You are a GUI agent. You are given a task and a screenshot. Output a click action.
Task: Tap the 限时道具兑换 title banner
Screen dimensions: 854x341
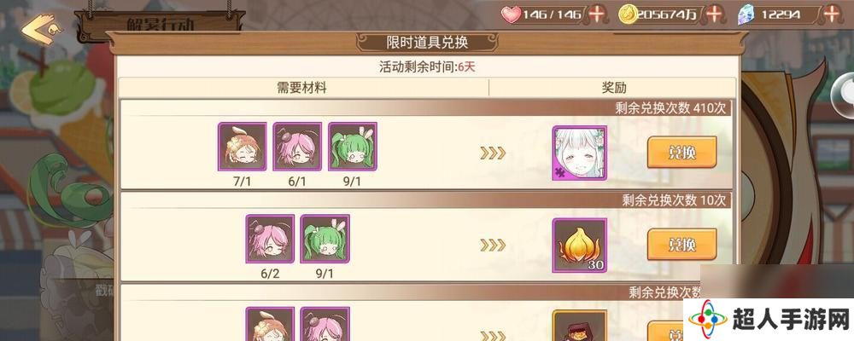click(x=427, y=42)
